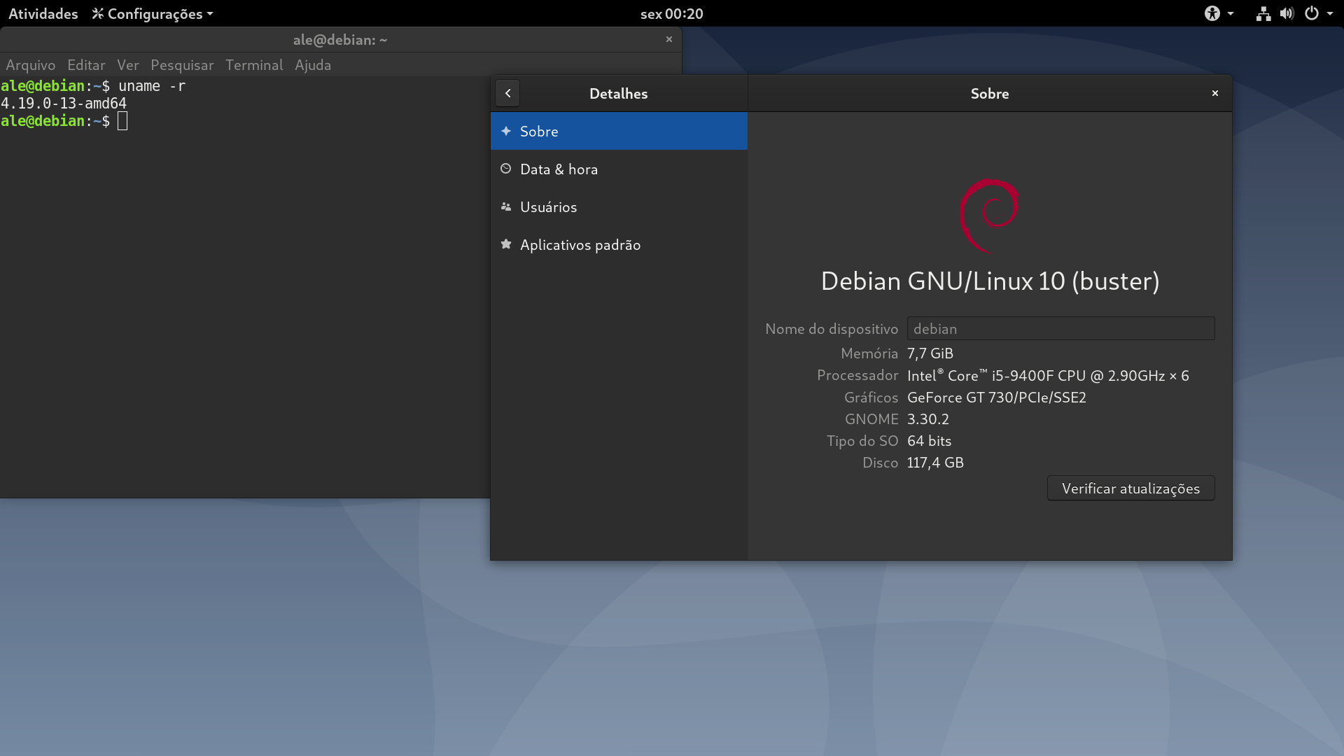The height and width of the screenshot is (756, 1344).
Task: Open the Configurações app menu dropdown
Action: pyautogui.click(x=153, y=13)
